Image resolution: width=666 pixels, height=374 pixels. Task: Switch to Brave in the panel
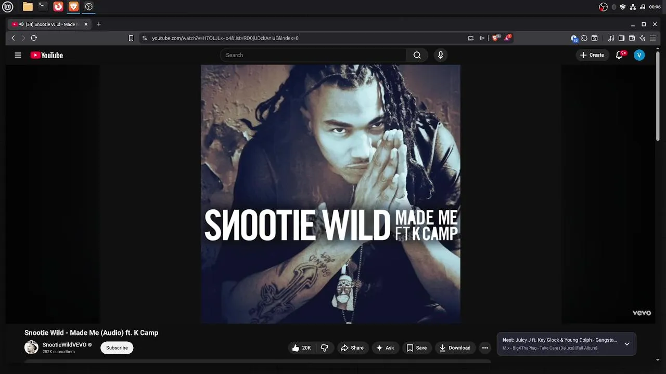[x=73, y=7]
